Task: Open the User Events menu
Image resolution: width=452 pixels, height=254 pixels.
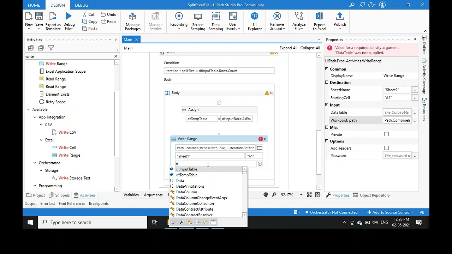Action: (x=233, y=21)
